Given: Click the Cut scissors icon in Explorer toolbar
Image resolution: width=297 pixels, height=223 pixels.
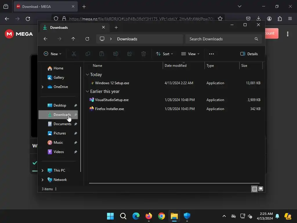Looking at the screenshot, I should (74, 54).
